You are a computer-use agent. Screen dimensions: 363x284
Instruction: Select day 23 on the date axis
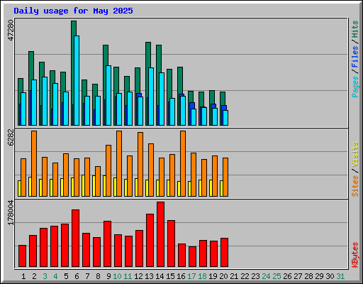[255, 276]
